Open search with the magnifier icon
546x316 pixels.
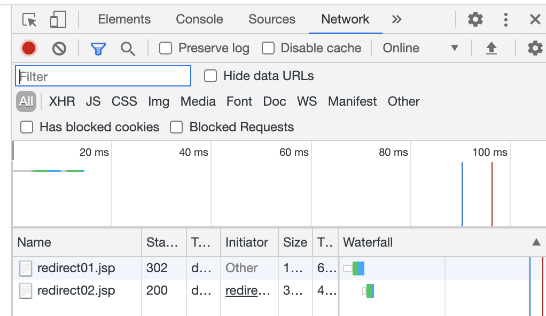tap(128, 49)
